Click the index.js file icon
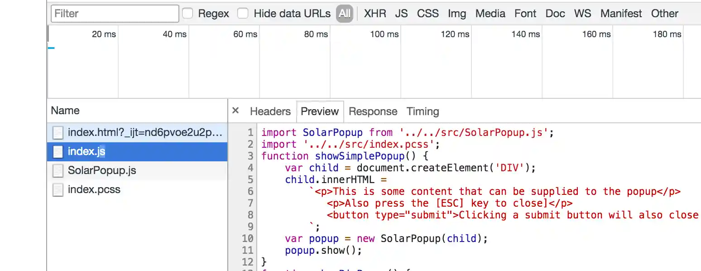This screenshot has width=701, height=271. point(58,151)
